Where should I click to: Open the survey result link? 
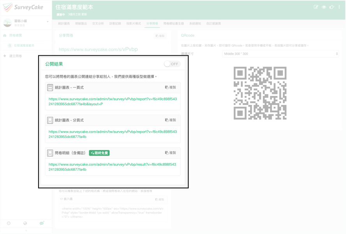(x=112, y=167)
